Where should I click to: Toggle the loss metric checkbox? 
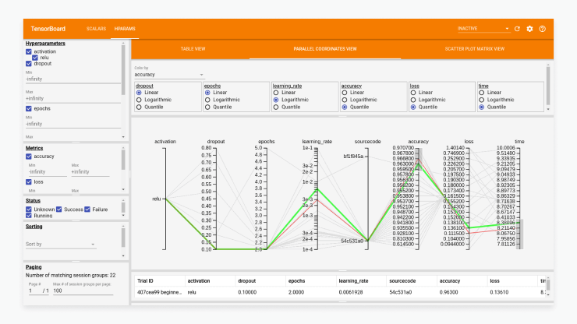(29, 181)
